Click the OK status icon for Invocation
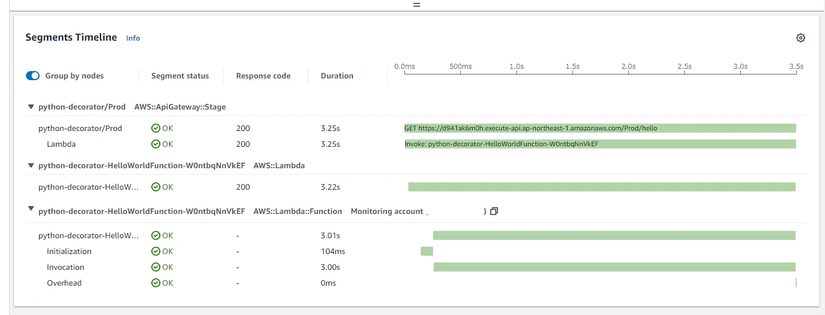This screenshot has width=825, height=315. tap(156, 267)
